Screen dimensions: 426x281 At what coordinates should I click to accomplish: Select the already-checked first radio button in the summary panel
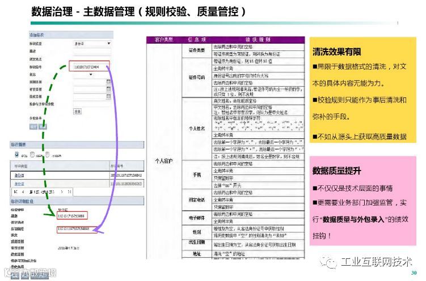pos(17,155)
